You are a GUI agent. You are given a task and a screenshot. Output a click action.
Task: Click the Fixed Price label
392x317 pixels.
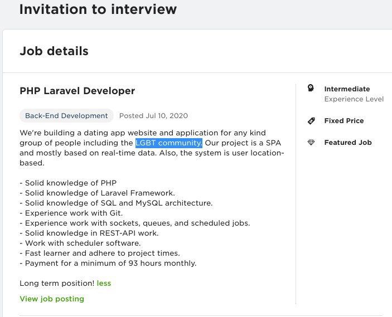click(x=344, y=121)
